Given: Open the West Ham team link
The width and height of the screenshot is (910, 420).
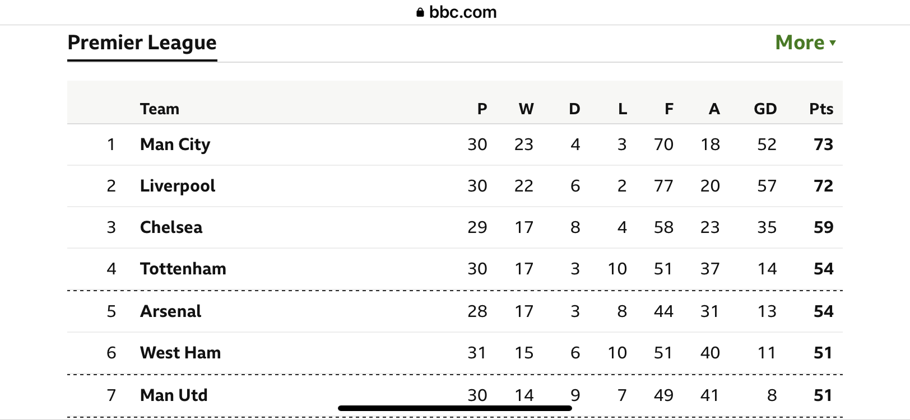Looking at the screenshot, I should tap(180, 353).
